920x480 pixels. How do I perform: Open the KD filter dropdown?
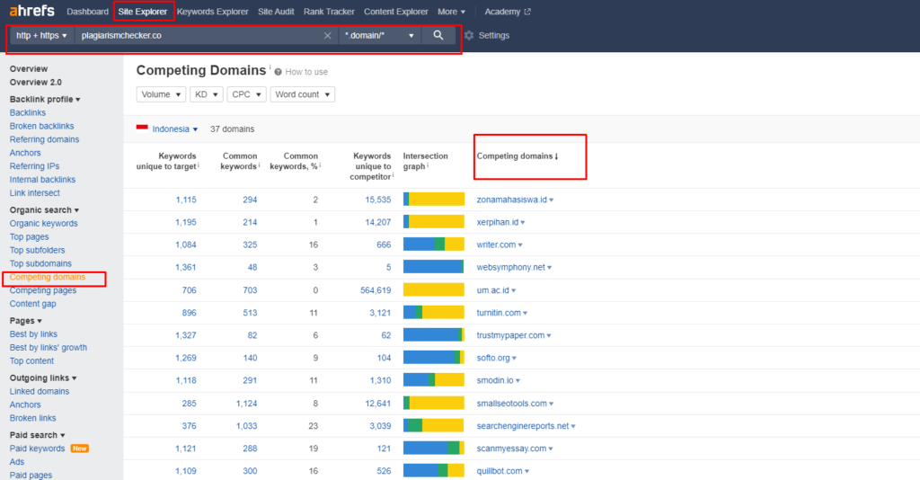pos(207,94)
